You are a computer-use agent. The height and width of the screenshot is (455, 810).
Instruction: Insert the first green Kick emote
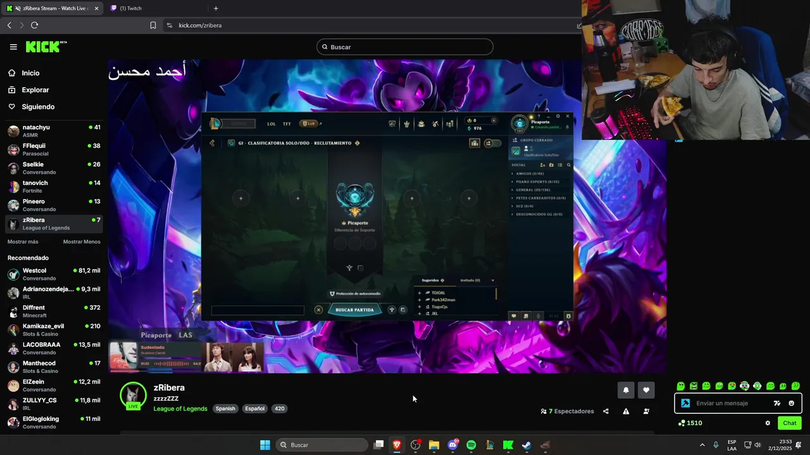pos(681,386)
